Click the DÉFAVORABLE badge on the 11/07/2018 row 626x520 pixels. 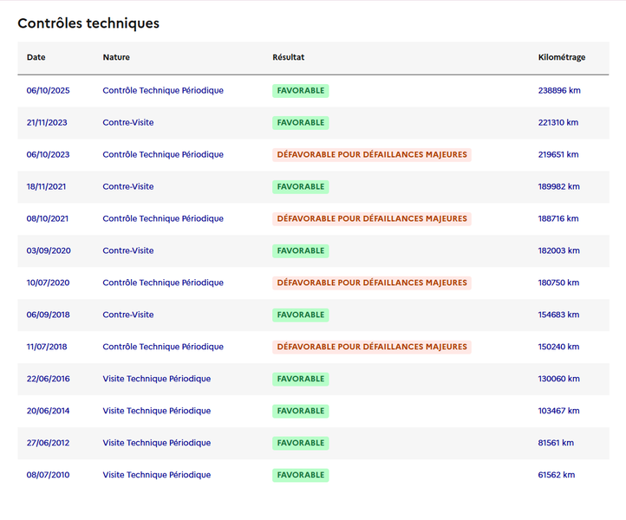[372, 347]
